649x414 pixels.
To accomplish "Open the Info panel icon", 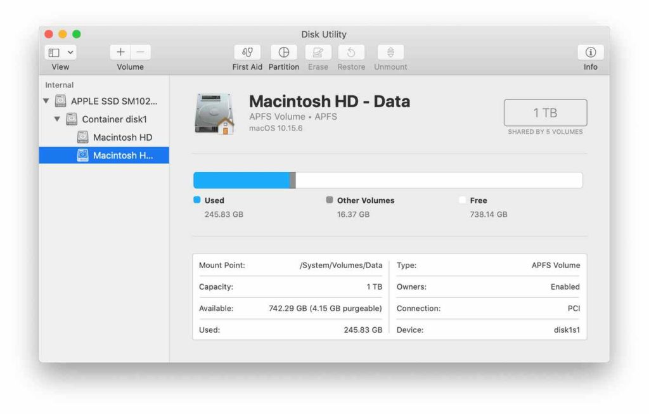I will click(591, 53).
